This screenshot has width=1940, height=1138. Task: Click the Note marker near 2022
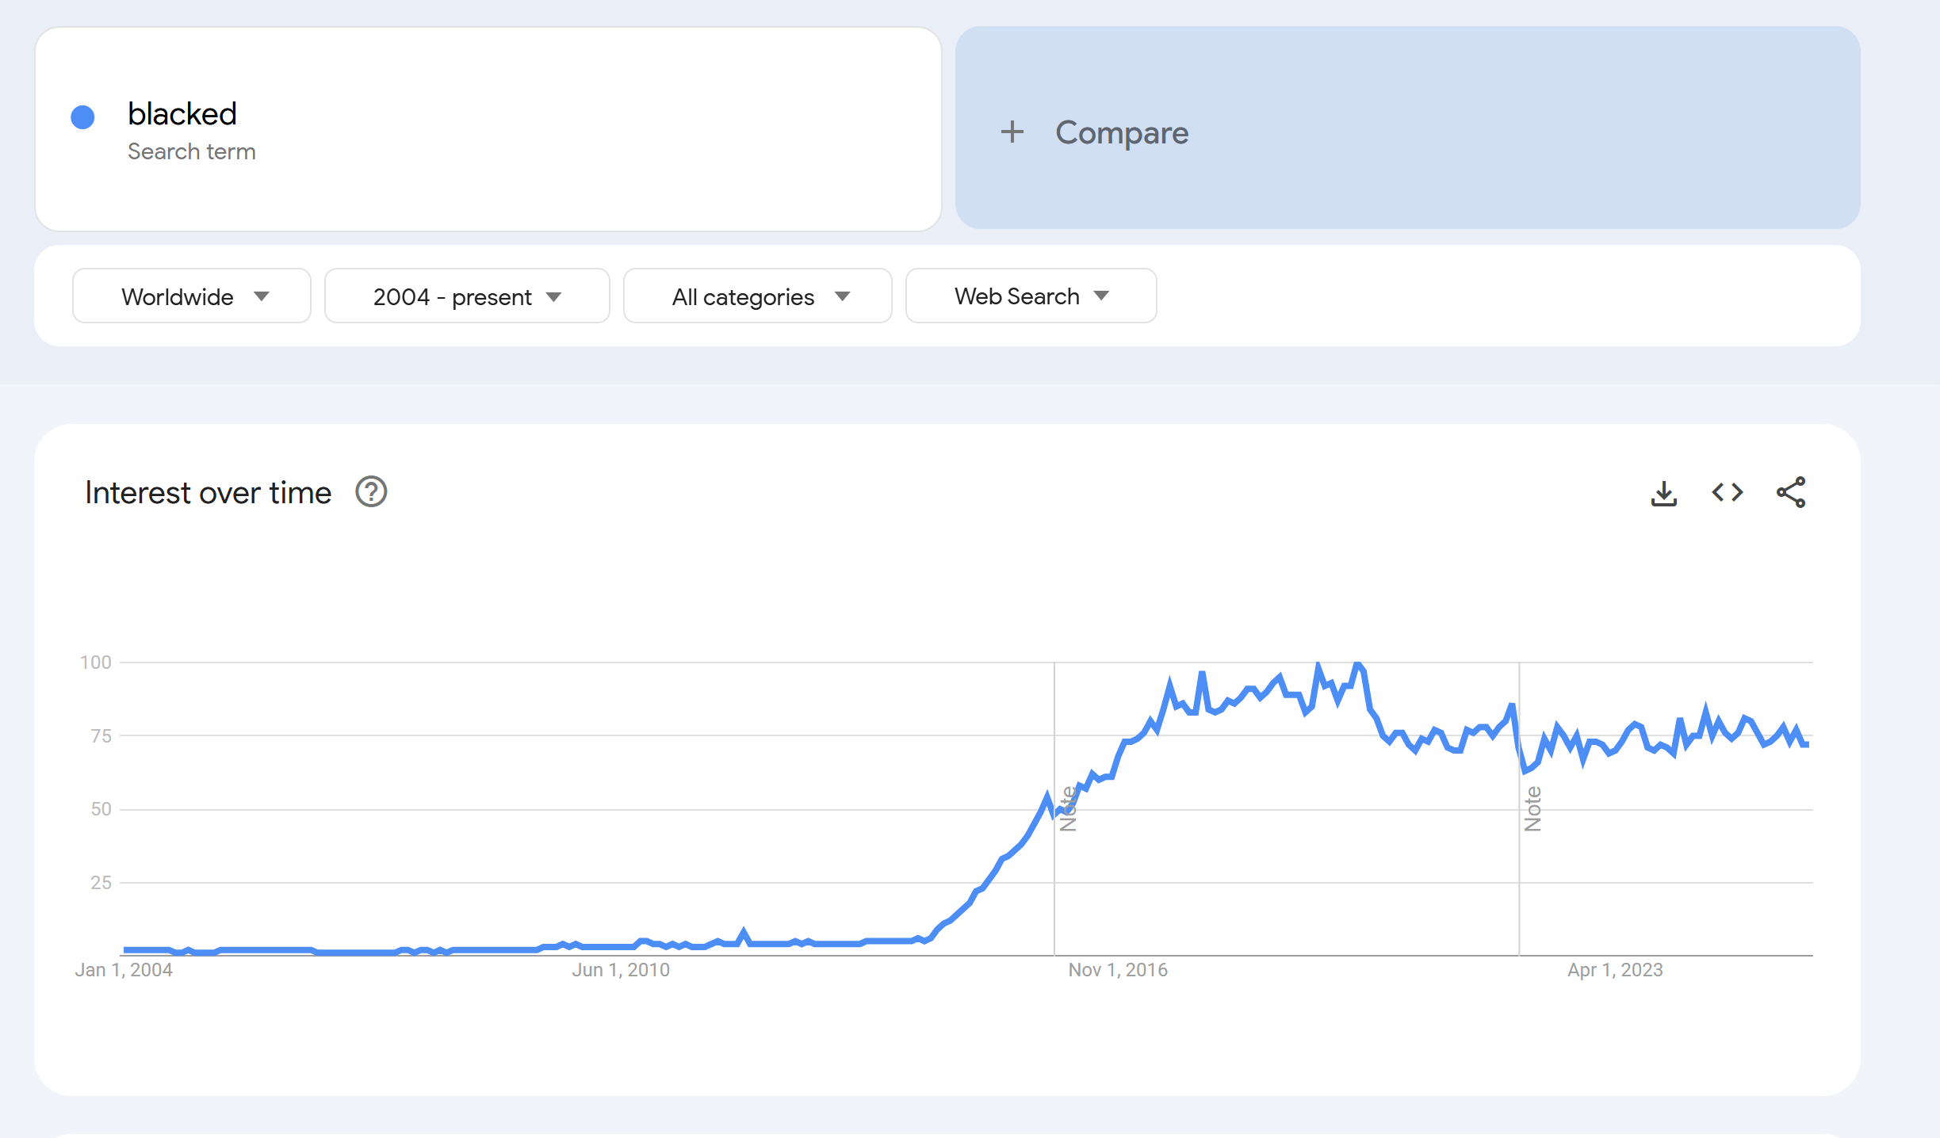point(1532,808)
